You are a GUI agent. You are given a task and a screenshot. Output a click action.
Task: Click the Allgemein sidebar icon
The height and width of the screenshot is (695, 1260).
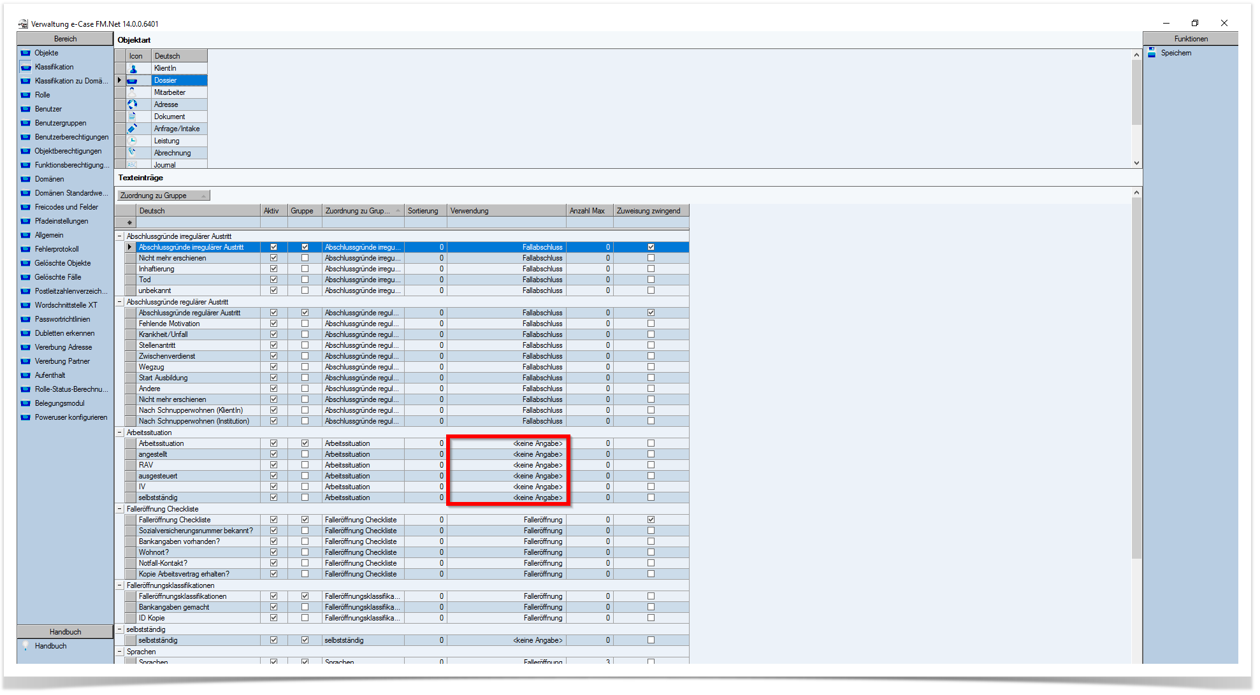coord(25,235)
